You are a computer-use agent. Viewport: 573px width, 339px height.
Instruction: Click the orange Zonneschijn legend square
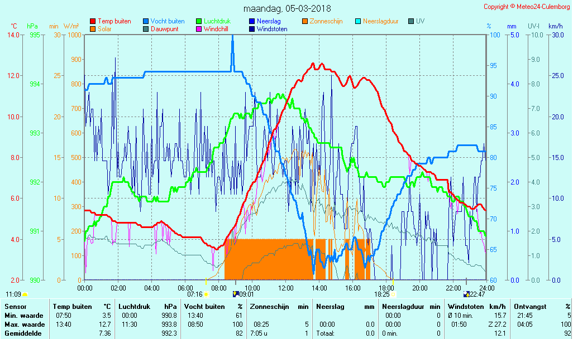tap(305, 21)
